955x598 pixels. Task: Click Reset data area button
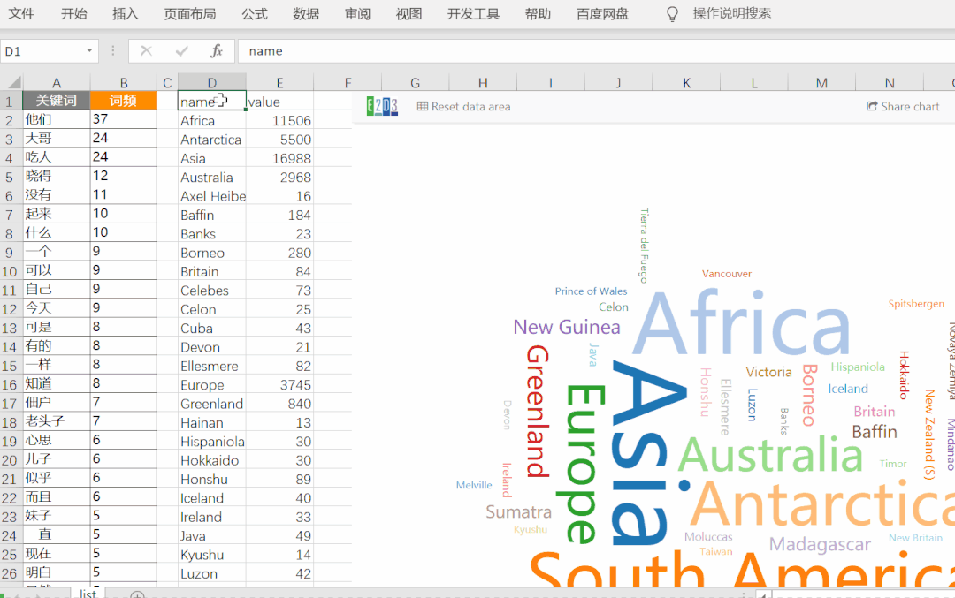click(463, 107)
